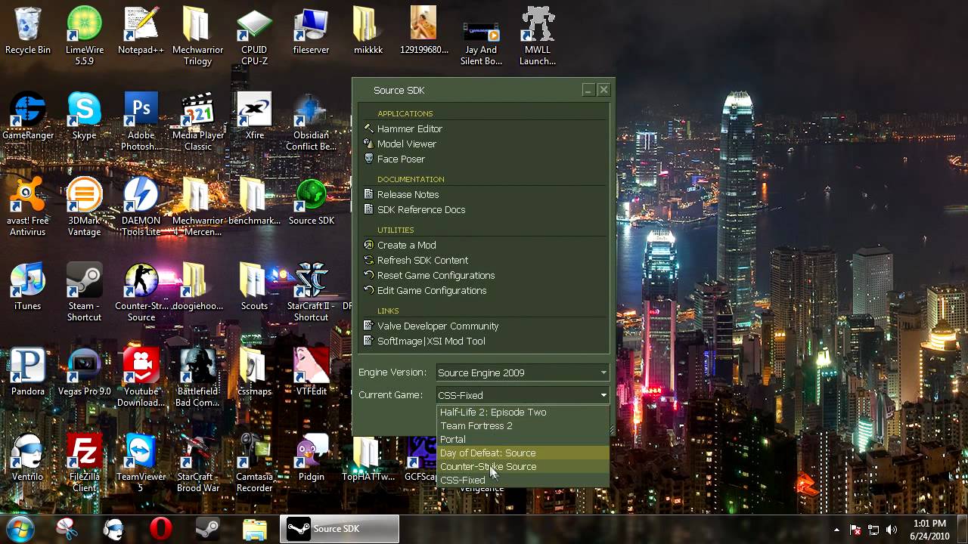Select Day of Defeat: Source option
The height and width of the screenshot is (544, 968).
pyautogui.click(x=523, y=453)
